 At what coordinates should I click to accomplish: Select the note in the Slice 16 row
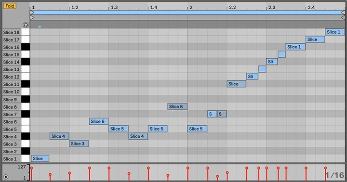(x=295, y=47)
